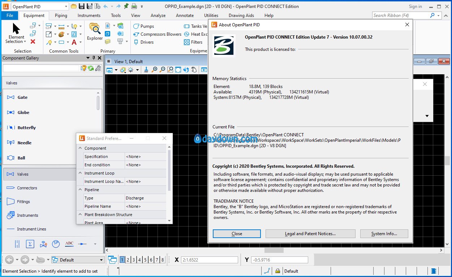Open the Explorer tool in the ribbon
This screenshot has height=277, width=452.
coord(95,32)
